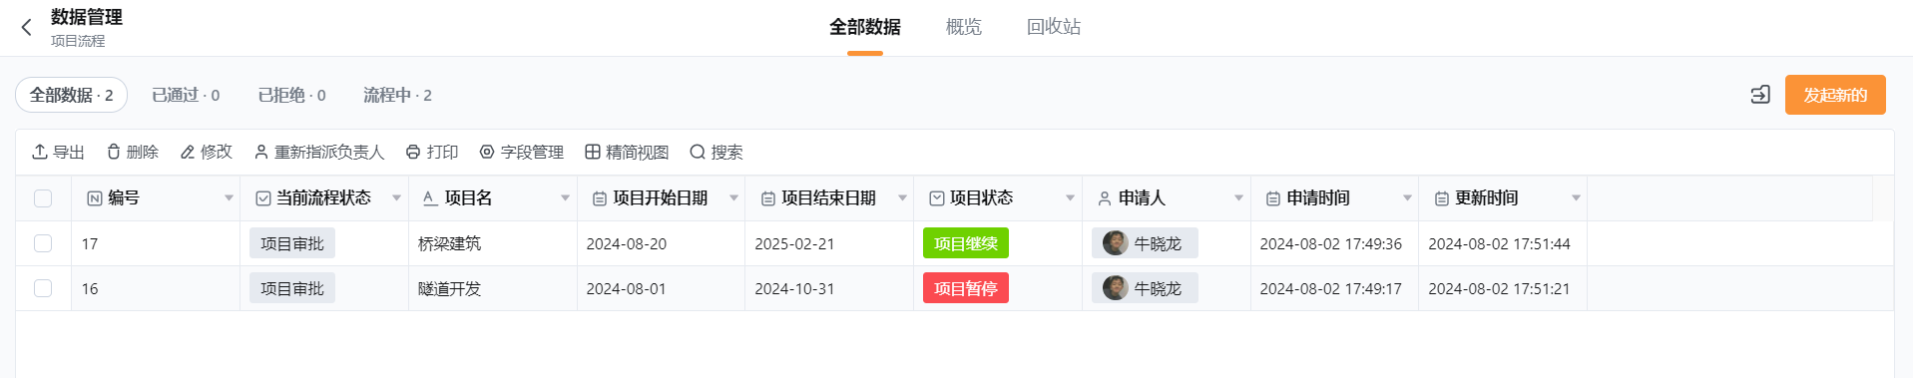Click apply time 2024-08-02 17:49:36

pyautogui.click(x=1330, y=243)
